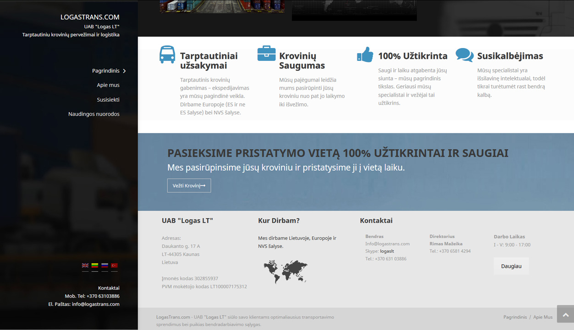Click the Susikalbėjimas heading
The image size is (574, 330).
pos(510,56)
